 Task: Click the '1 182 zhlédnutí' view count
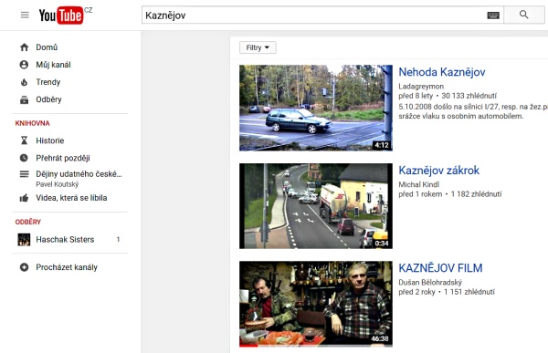click(476, 193)
